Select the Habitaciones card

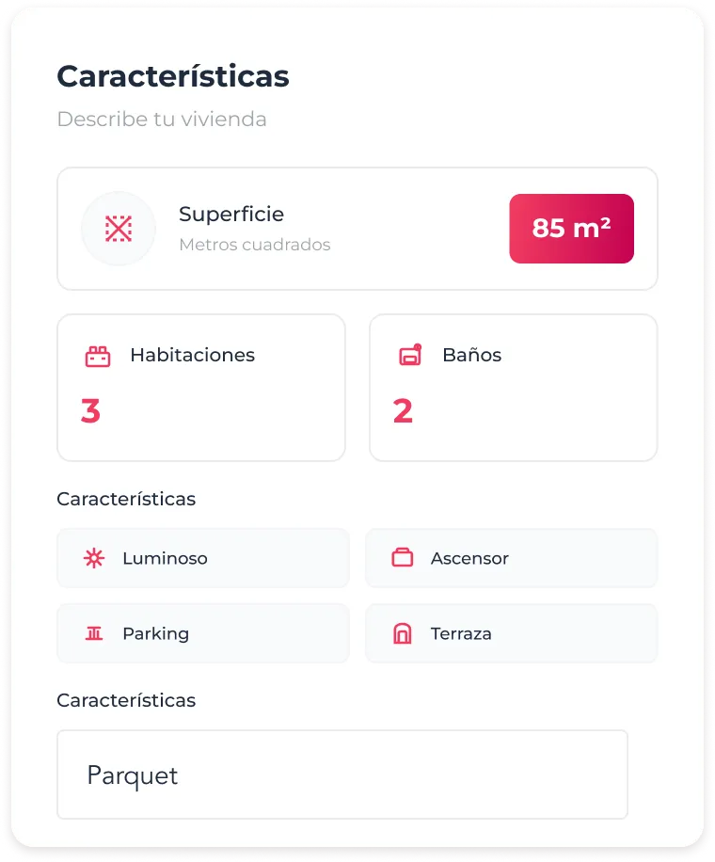pyautogui.click(x=200, y=387)
